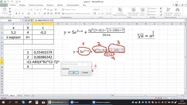Switch to the Данные tab
The width and height of the screenshot is (187, 105).
pyautogui.click(x=60, y=5)
